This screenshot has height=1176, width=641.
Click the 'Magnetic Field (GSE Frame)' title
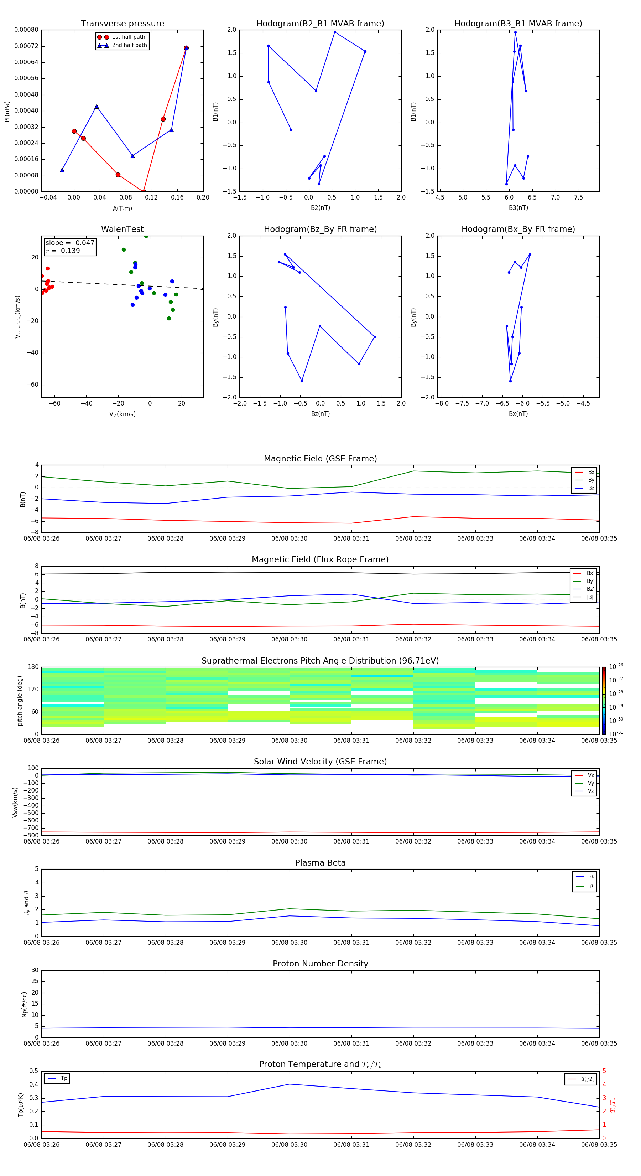pos(320,459)
